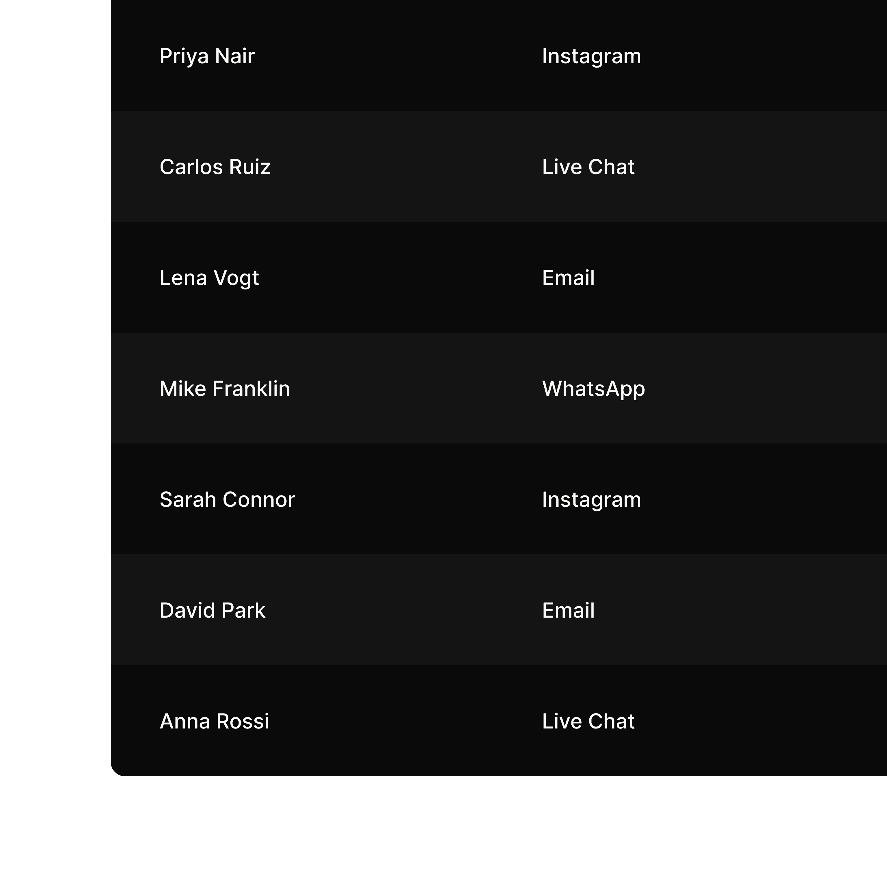887x887 pixels.
Task: Click Email channel in David Park row
Action: click(x=568, y=610)
